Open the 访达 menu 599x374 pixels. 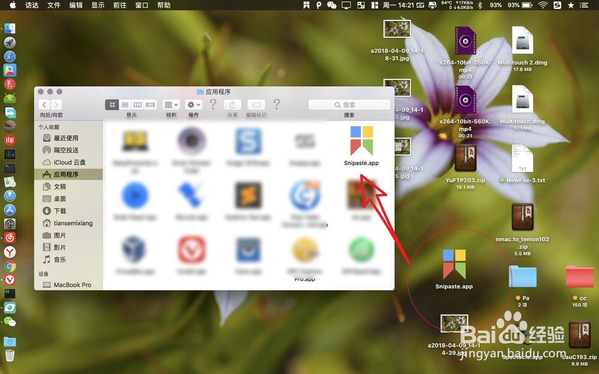pyautogui.click(x=32, y=5)
